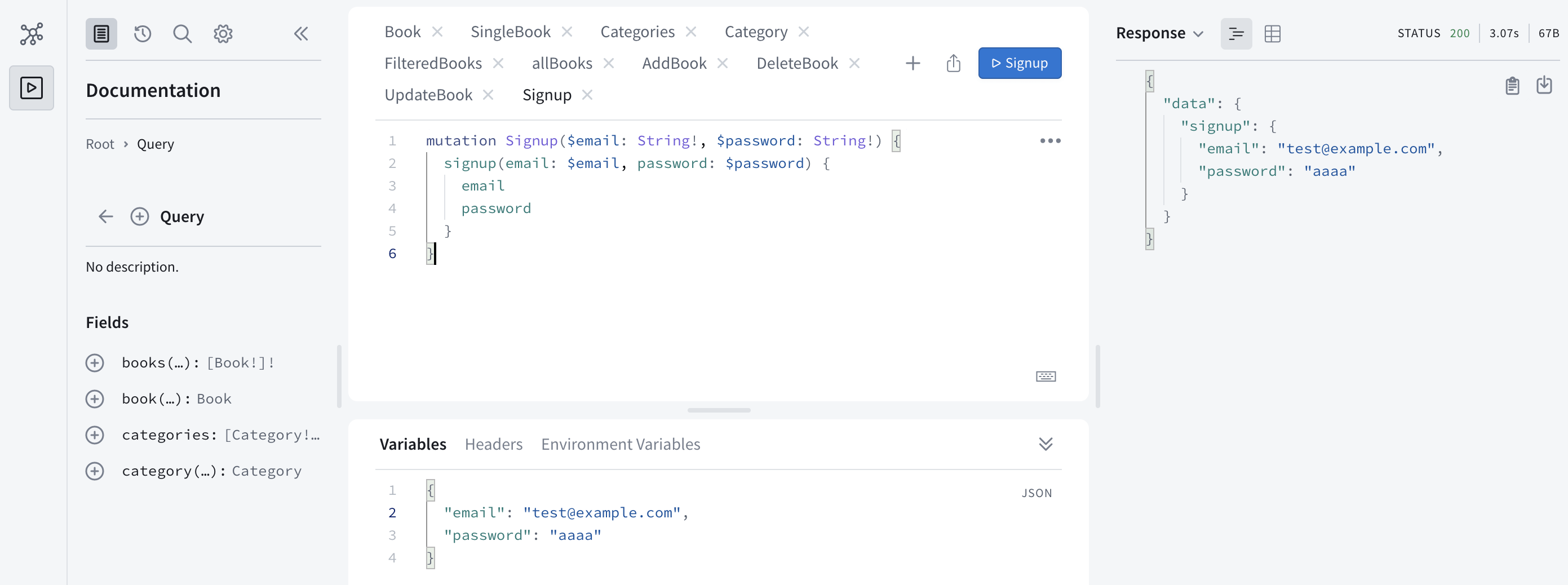Open the Headers tab
This screenshot has height=585, width=1568.
pos(494,444)
